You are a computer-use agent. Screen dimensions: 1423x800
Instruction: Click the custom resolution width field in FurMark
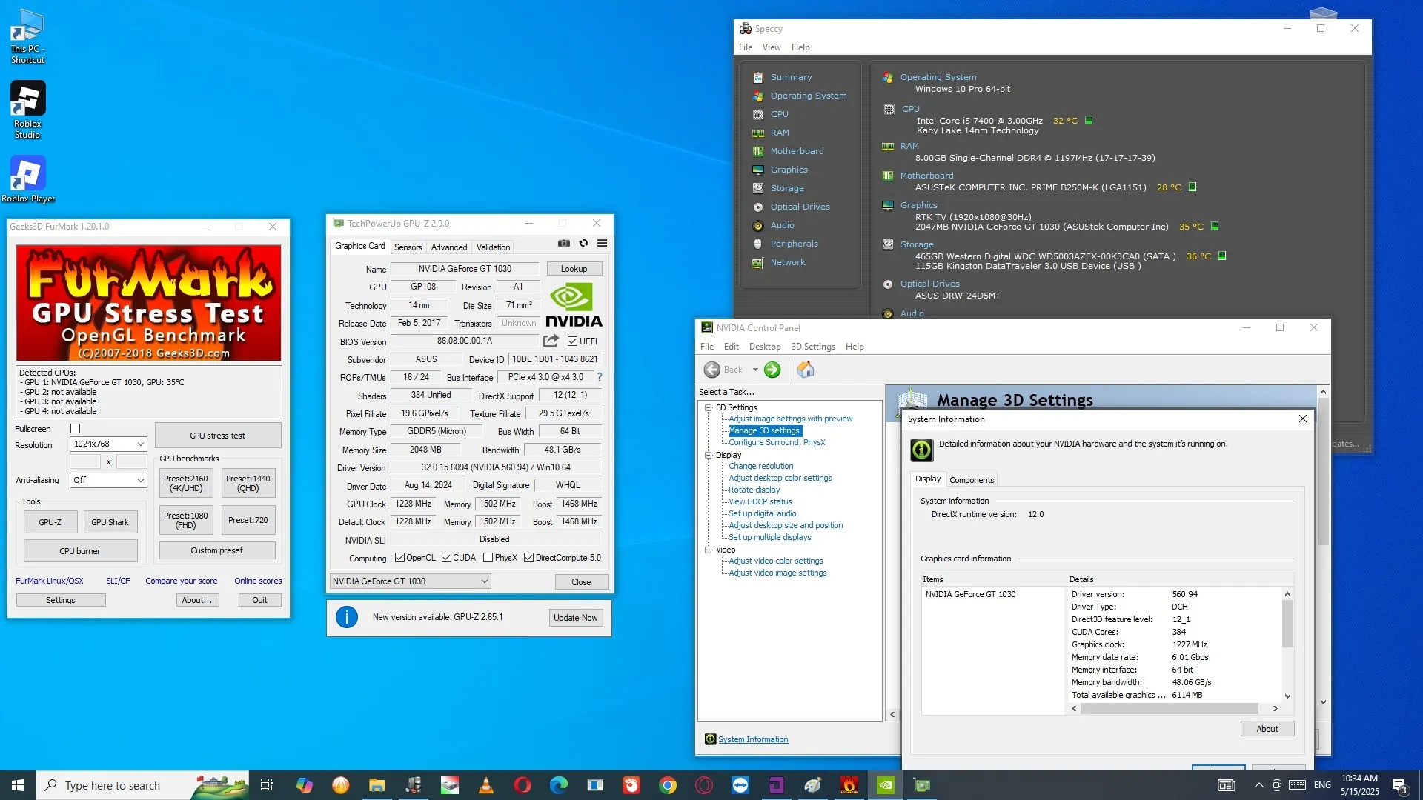(84, 461)
